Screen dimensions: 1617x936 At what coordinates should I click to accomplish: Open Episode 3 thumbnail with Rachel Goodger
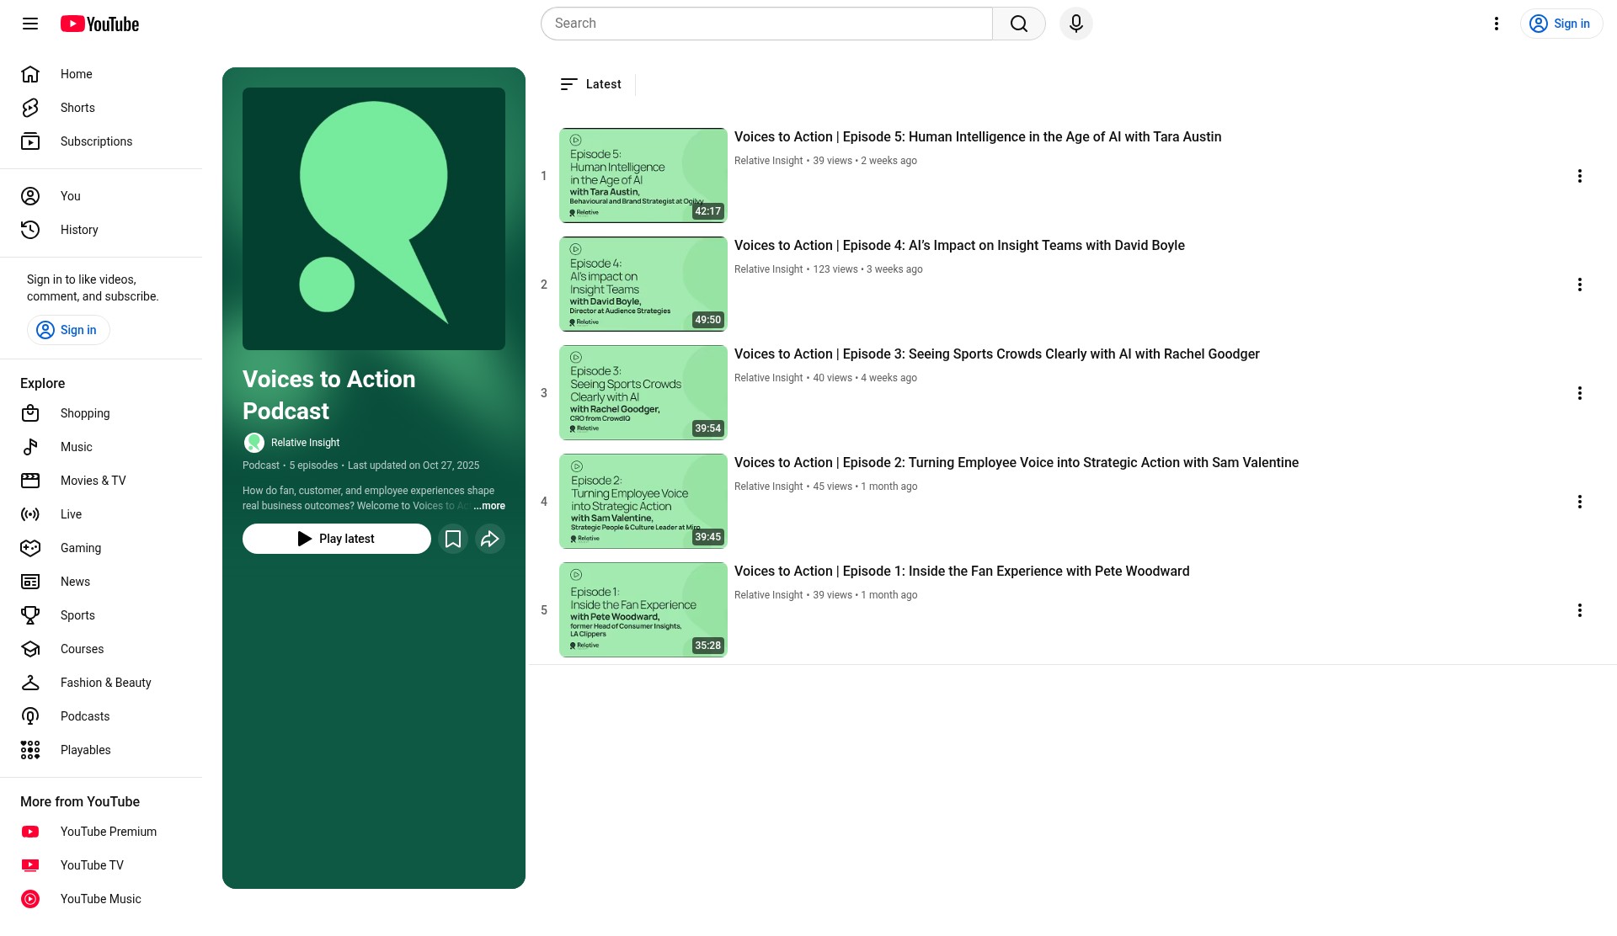click(x=643, y=392)
